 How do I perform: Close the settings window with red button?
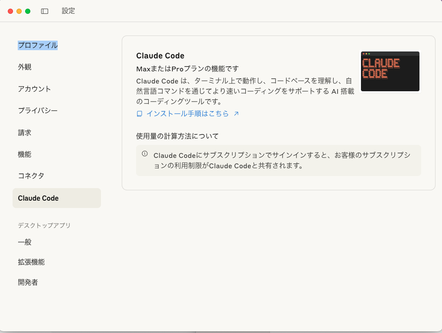pyautogui.click(x=10, y=11)
